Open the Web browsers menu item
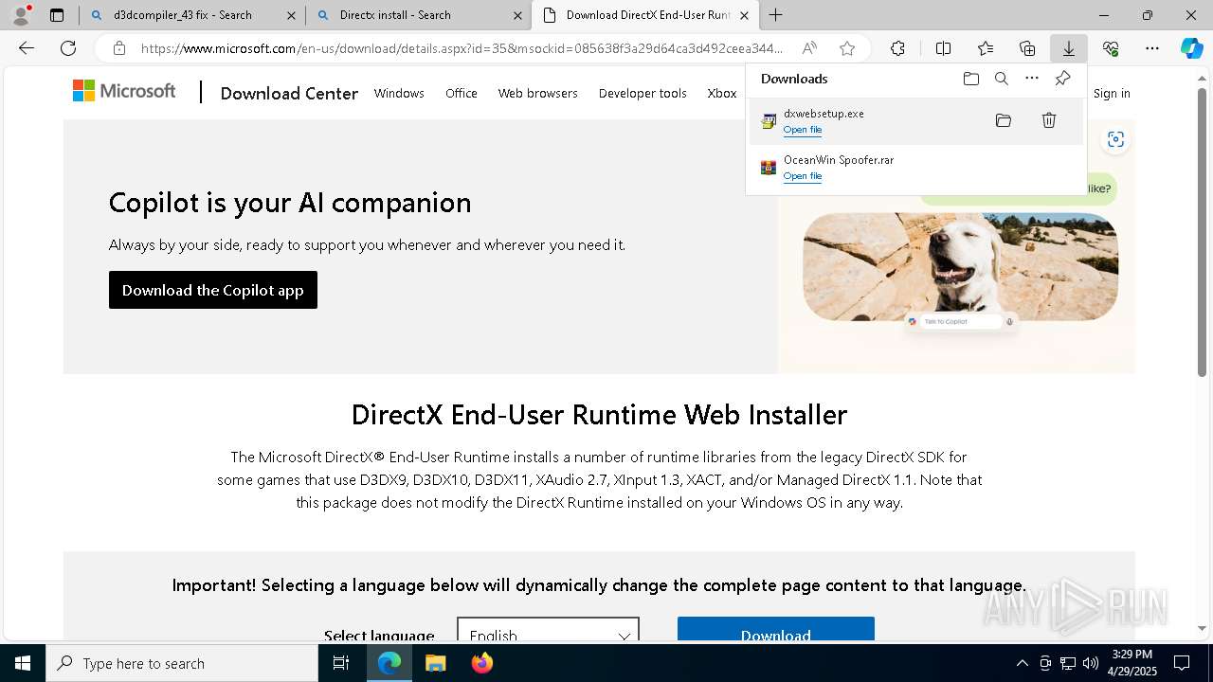 [x=538, y=93]
